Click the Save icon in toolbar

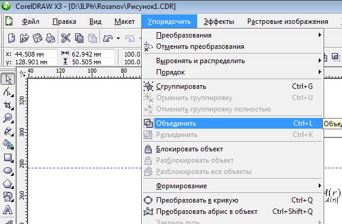tap(38, 38)
